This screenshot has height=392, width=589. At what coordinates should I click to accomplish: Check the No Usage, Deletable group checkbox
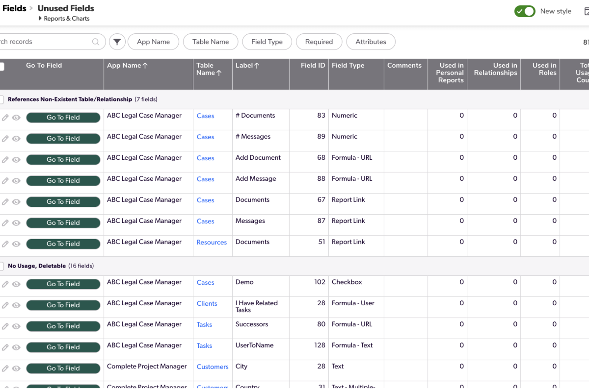tap(2, 266)
